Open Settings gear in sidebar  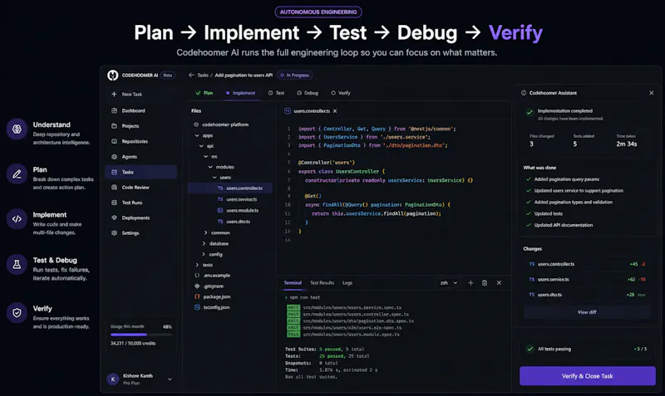pyautogui.click(x=114, y=233)
